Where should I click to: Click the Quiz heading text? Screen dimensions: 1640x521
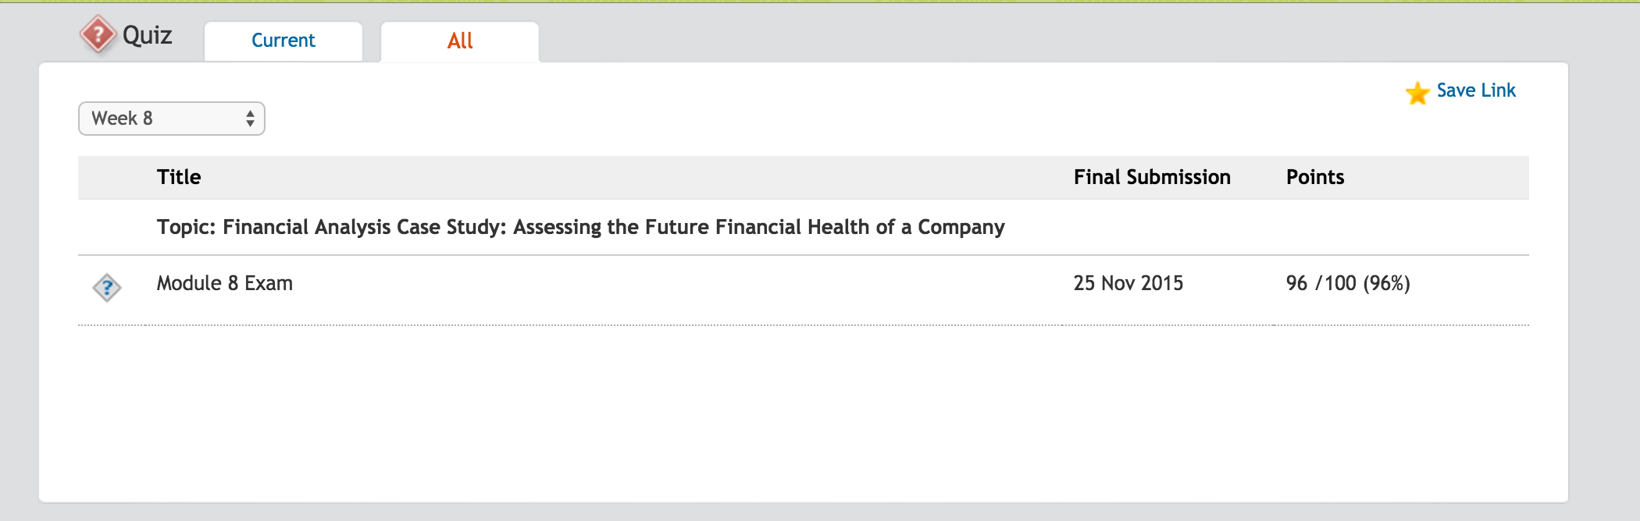(148, 35)
